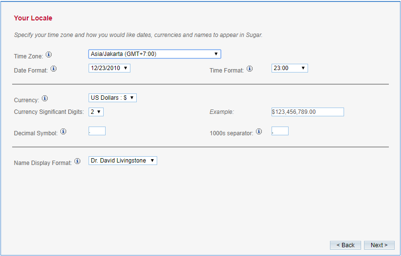Click info icon next to Time Format
The image size is (401, 256).
(250, 69)
